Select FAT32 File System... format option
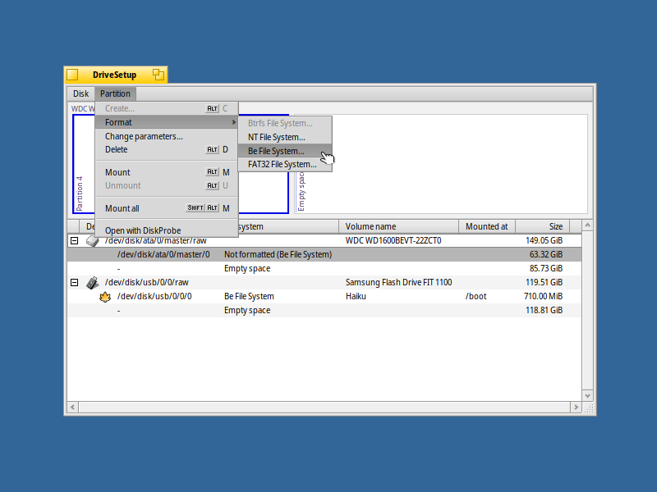 (x=285, y=165)
